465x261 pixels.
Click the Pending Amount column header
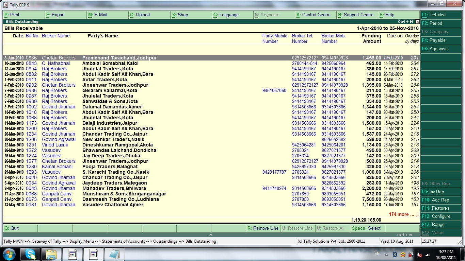pyautogui.click(x=371, y=38)
